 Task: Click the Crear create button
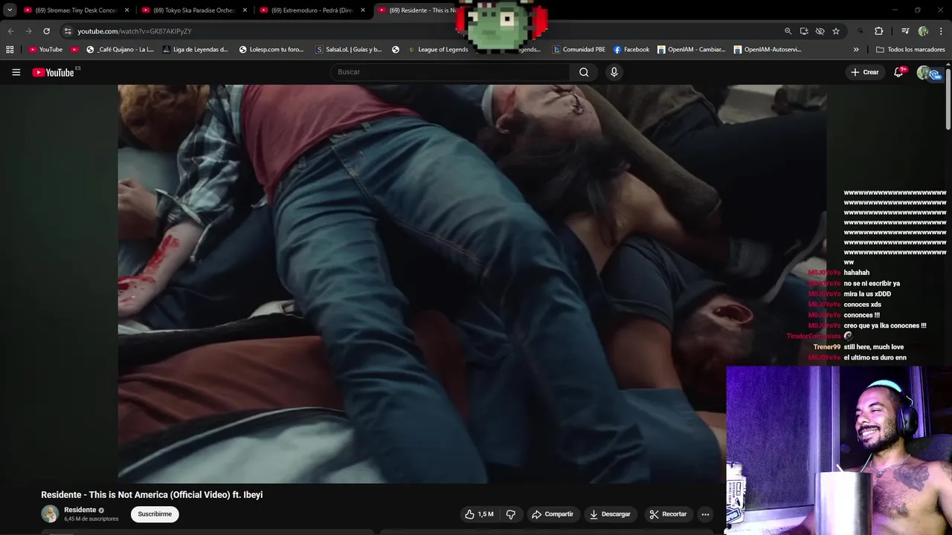tap(865, 72)
